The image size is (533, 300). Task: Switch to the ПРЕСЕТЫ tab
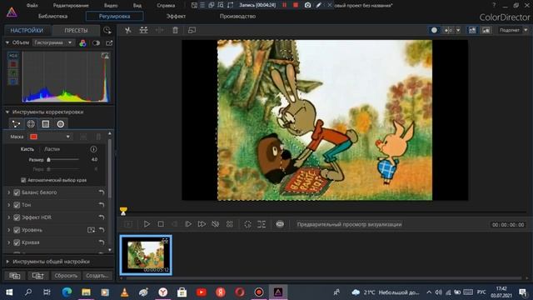click(x=76, y=30)
